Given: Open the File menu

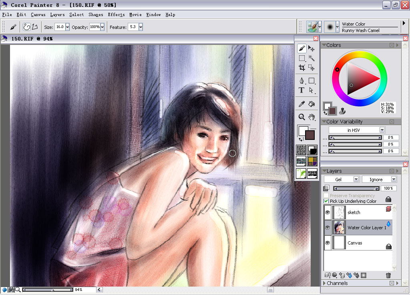Looking at the screenshot, I should [x=7, y=15].
